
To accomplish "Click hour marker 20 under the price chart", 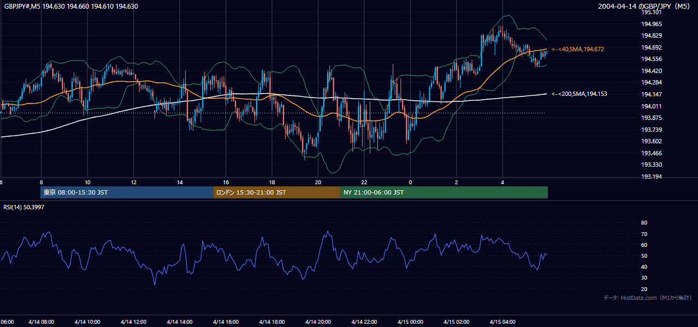I will click(318, 183).
